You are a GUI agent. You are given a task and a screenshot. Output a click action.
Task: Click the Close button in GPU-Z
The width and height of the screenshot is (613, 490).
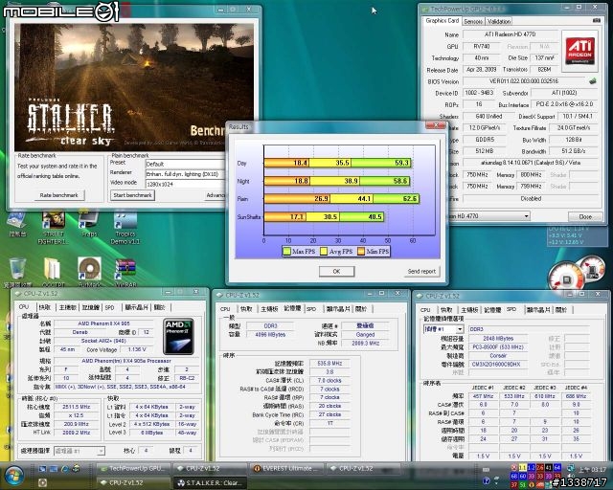[x=585, y=216]
